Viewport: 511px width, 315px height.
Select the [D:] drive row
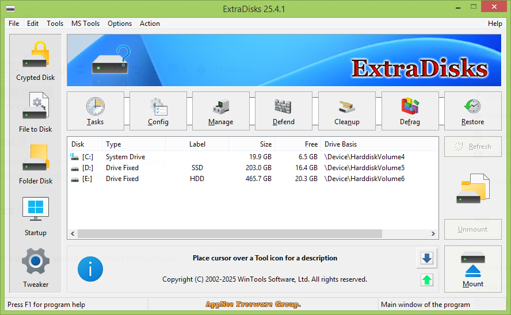[x=253, y=168]
